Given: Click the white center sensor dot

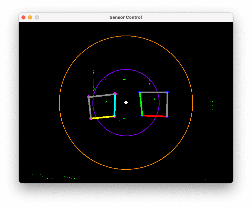Looking at the screenshot, I should tap(126, 103).
